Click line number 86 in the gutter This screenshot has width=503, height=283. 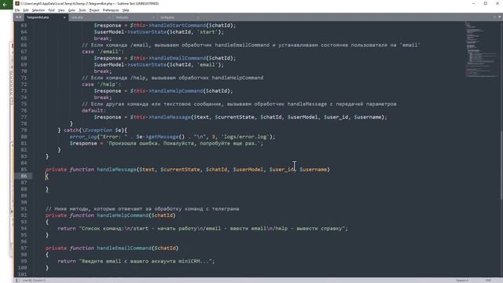coord(24,176)
